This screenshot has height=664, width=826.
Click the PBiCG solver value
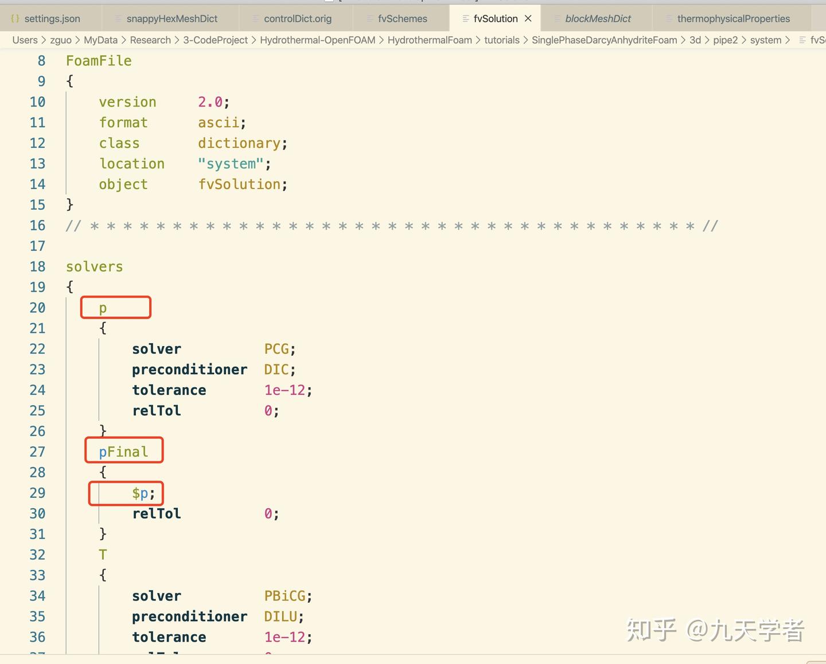point(285,596)
